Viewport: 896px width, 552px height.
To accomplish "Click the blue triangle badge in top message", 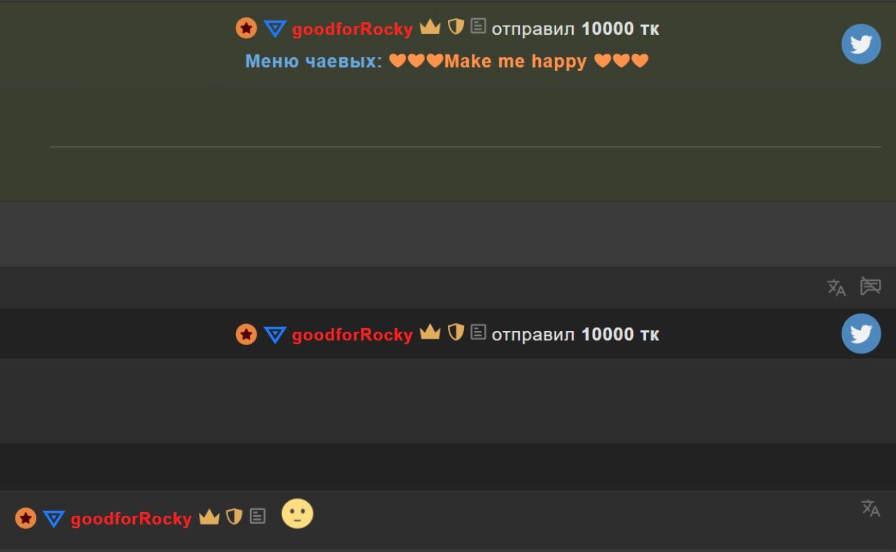I will [275, 29].
